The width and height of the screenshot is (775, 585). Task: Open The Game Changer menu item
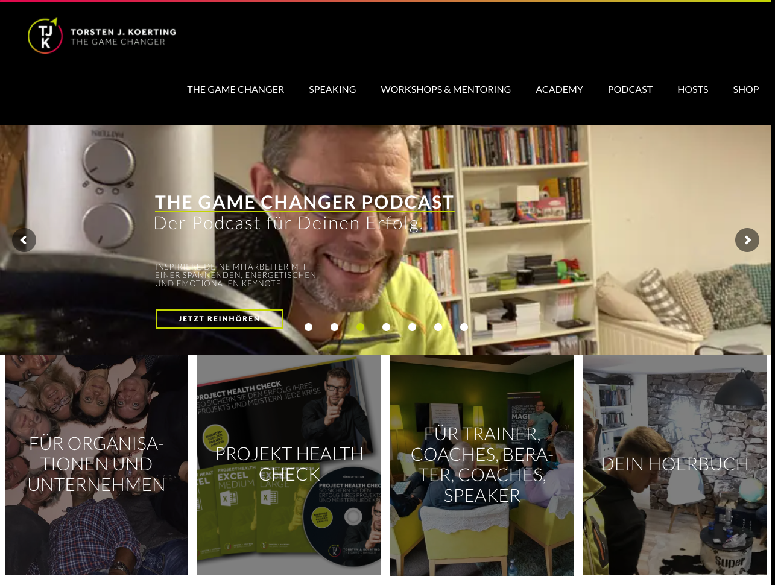point(236,89)
